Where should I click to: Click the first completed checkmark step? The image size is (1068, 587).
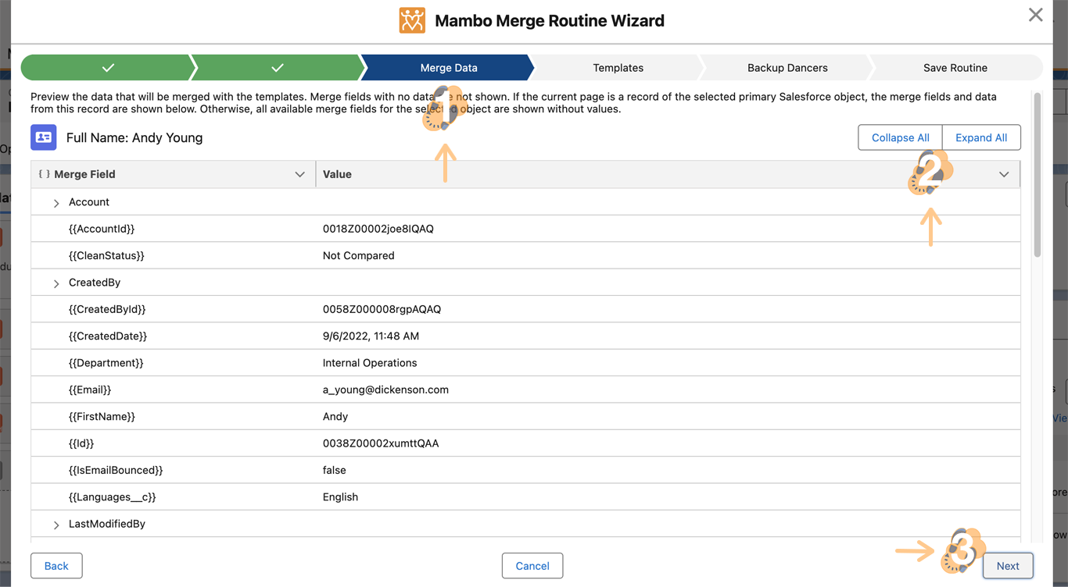[108, 68]
